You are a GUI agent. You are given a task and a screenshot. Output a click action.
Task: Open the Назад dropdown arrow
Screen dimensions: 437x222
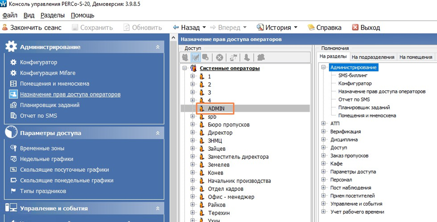click(204, 28)
